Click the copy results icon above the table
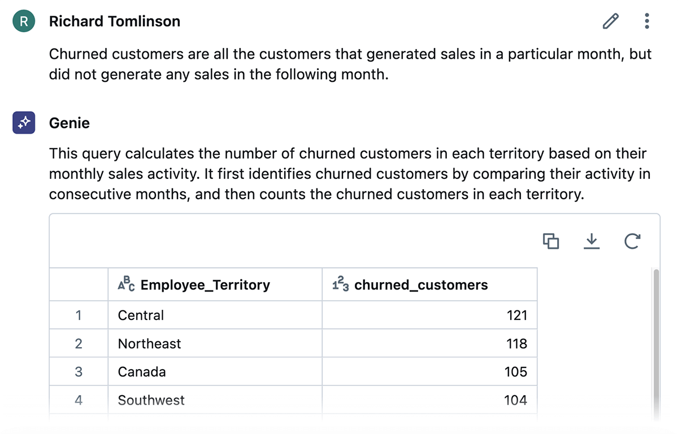Image resolution: width=678 pixels, height=434 pixels. point(551,241)
